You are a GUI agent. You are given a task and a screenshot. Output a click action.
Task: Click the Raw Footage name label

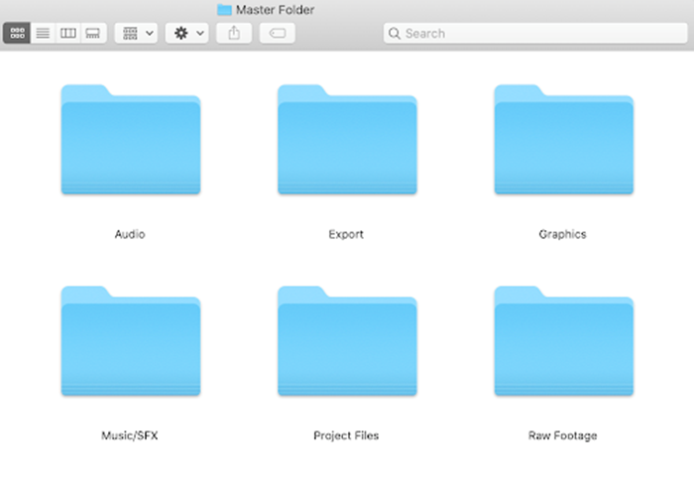[562, 435]
